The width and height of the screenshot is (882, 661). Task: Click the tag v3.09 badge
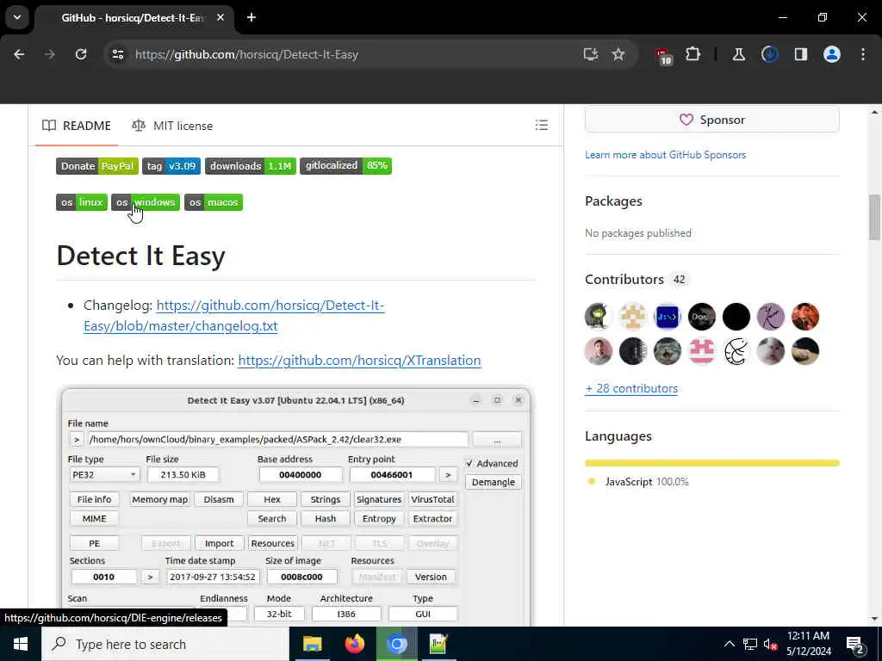click(x=171, y=166)
